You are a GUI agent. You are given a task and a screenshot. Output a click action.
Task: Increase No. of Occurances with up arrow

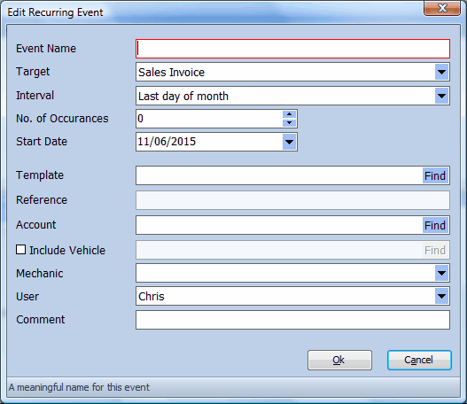click(x=289, y=114)
